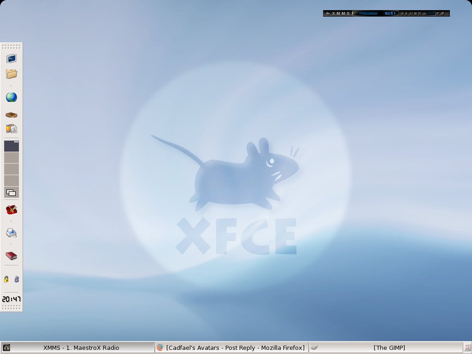Click the XMMS visualization display
The height and width of the screenshot is (354, 472).
pos(368,13)
